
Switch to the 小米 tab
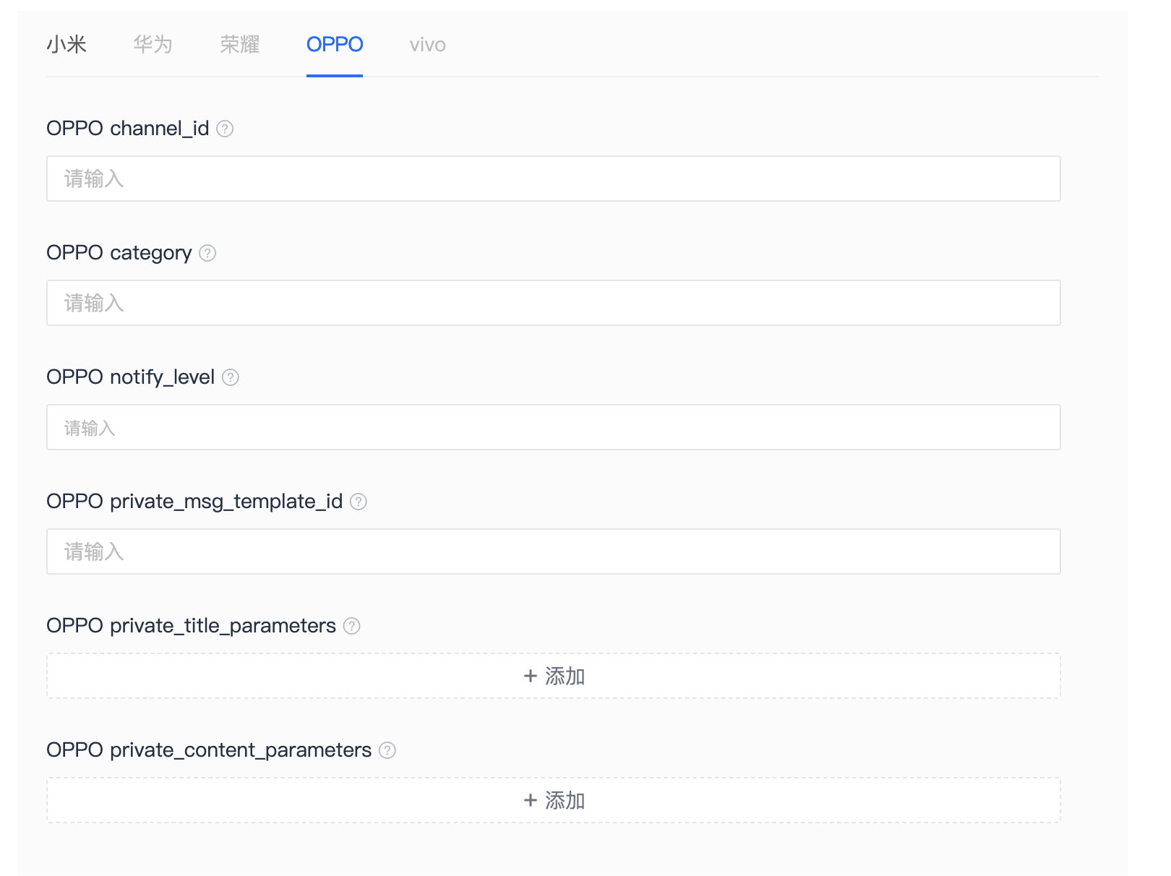point(67,45)
